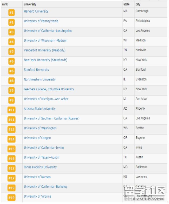Viewport: 169px width, 204px height.
Task: Click the #17 badge beside Johns Hopkins University
Action: coord(11,168)
